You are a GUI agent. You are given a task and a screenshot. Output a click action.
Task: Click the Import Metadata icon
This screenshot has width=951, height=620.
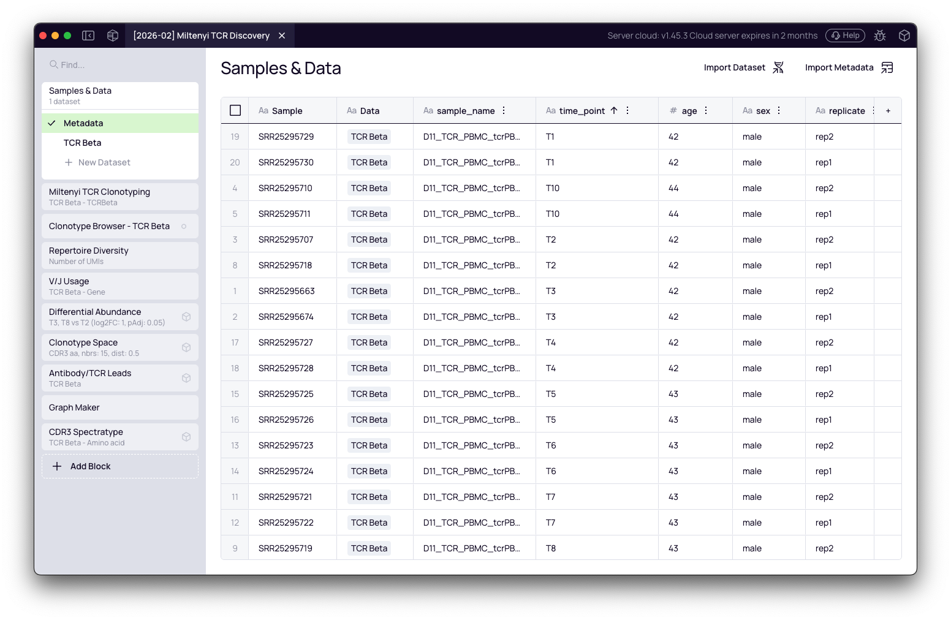(887, 67)
